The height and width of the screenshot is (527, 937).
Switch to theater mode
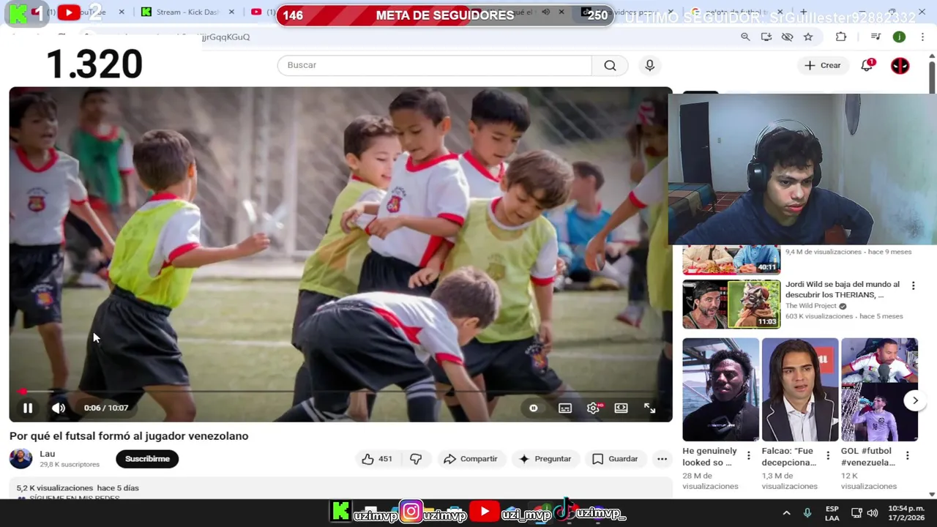coord(621,408)
